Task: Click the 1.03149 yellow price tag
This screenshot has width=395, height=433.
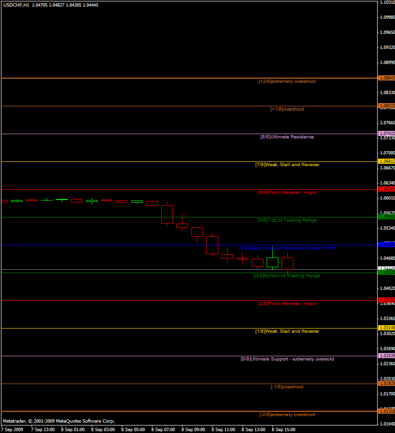Action: tap(387, 328)
